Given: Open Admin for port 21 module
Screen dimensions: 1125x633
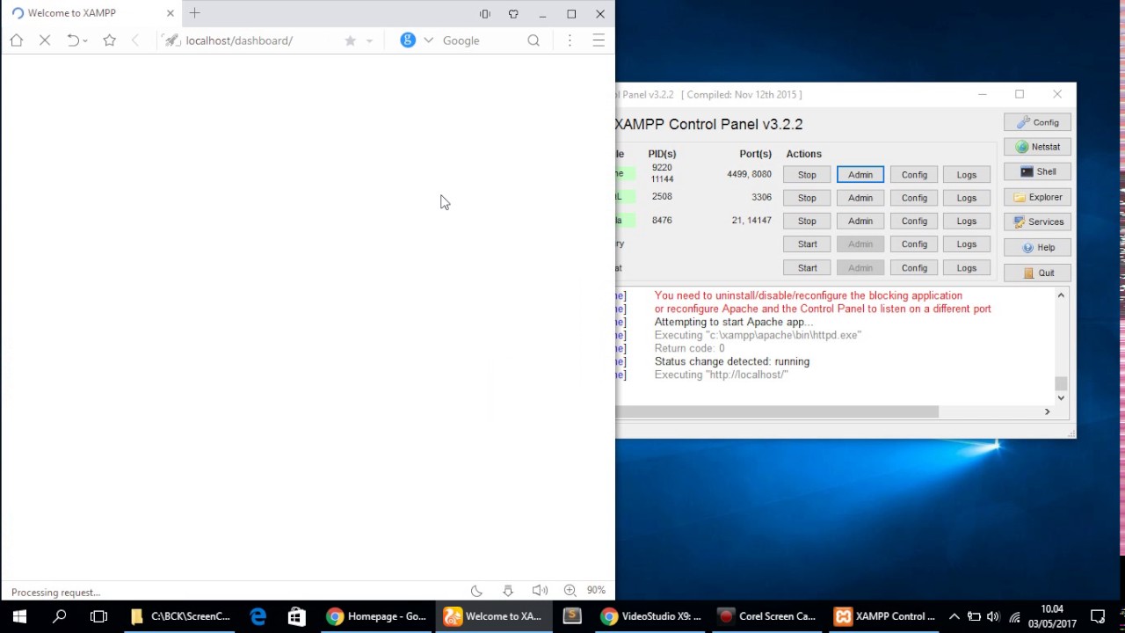Looking at the screenshot, I should 860,221.
